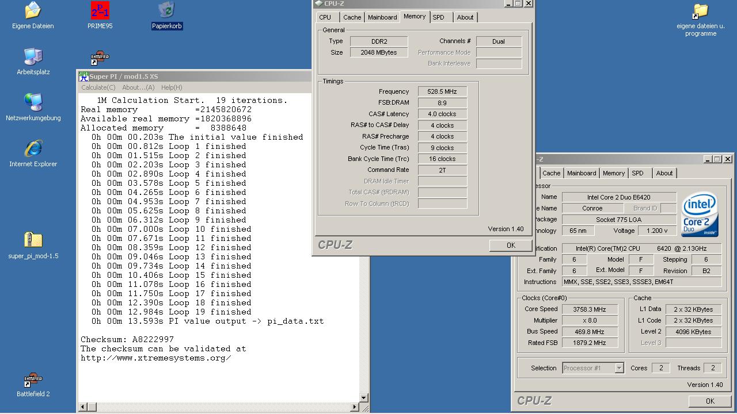Select the Papierkorb recycle bin icon
Screen dimensions: 737x414
pyautogui.click(x=166, y=16)
